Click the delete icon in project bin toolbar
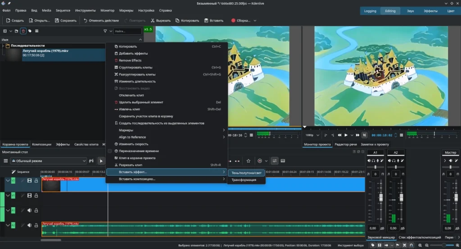 23,31
